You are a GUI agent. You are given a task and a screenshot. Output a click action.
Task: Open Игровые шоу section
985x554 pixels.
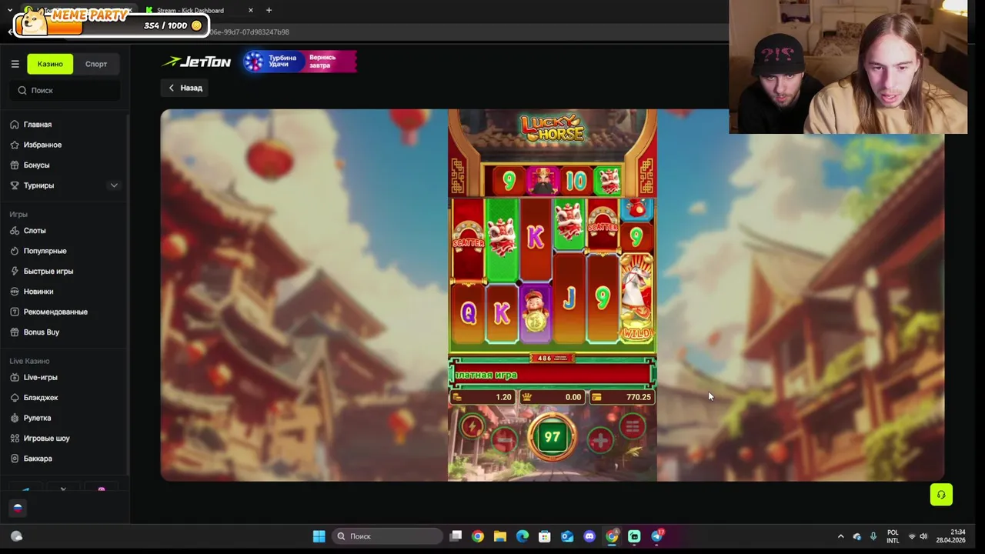(x=46, y=439)
